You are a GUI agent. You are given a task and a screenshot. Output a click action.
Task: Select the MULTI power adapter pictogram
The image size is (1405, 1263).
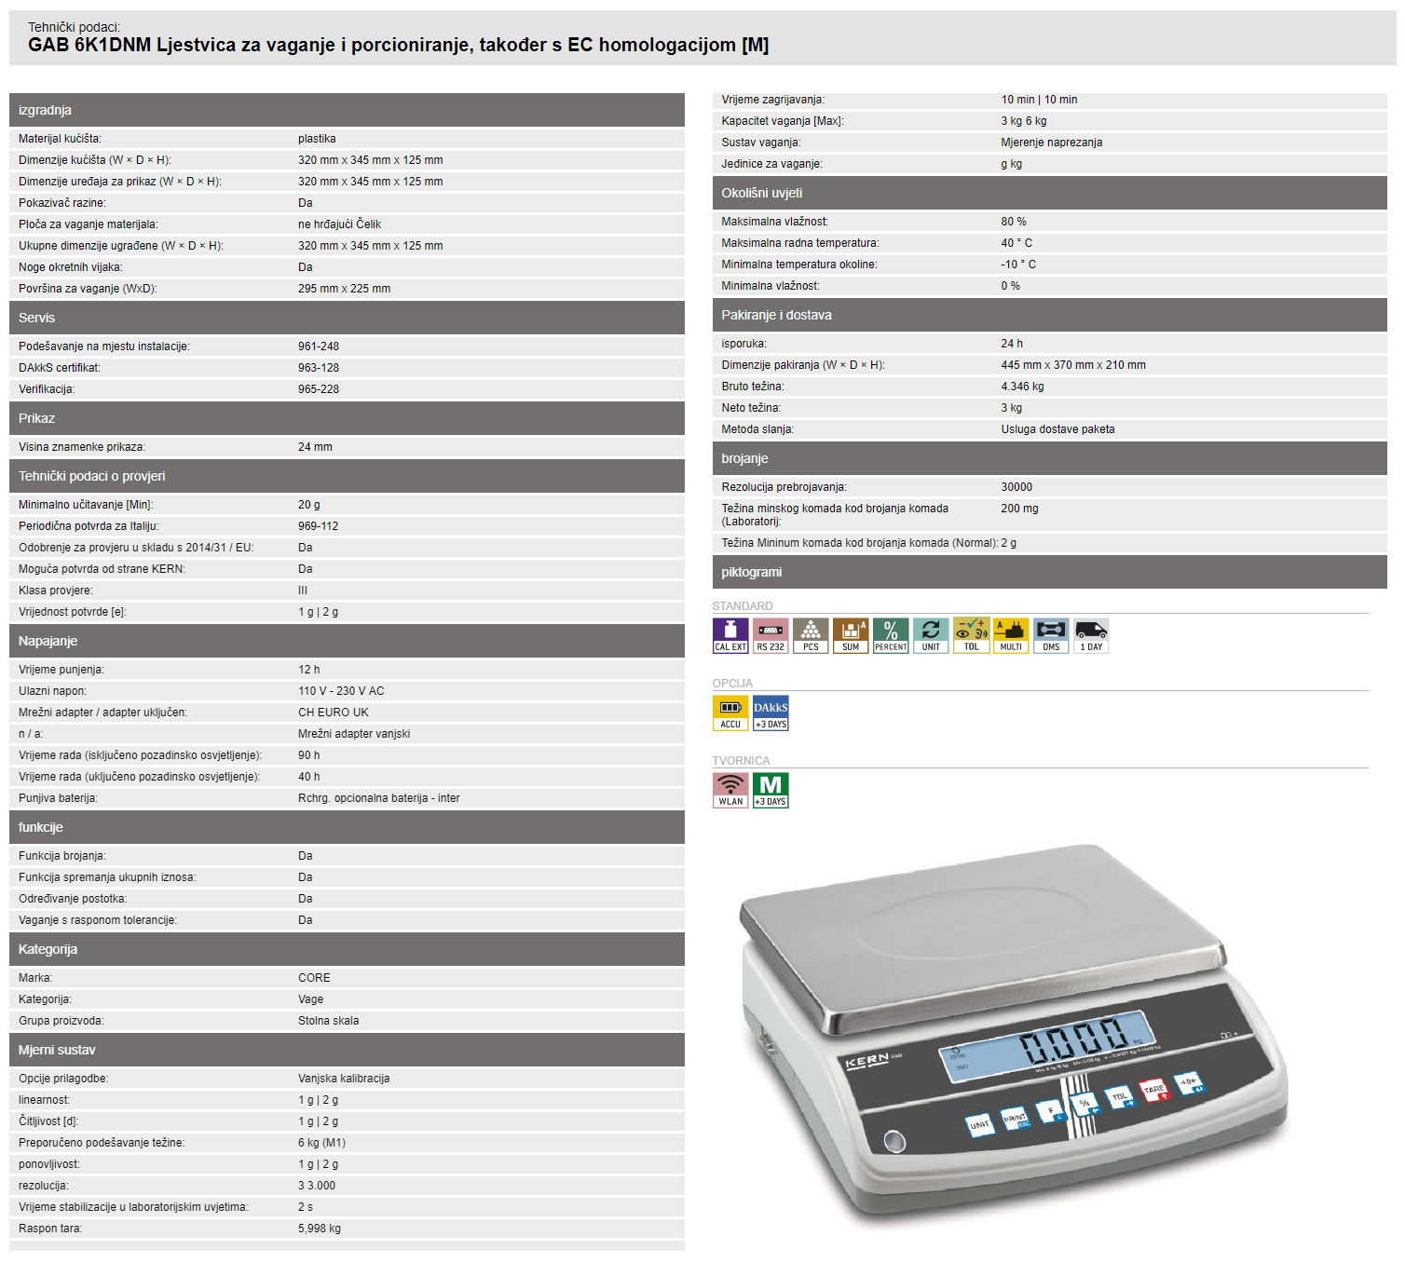point(1011,635)
